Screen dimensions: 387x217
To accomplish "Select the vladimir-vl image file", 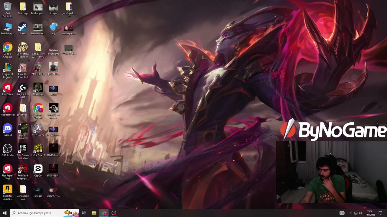I will coord(53,190).
